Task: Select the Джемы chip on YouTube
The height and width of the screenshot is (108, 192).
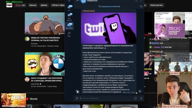Action: click(44, 5)
